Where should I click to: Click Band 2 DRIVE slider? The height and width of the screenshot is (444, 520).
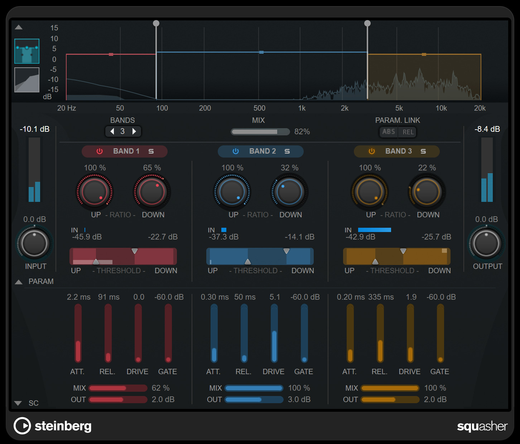point(274,333)
